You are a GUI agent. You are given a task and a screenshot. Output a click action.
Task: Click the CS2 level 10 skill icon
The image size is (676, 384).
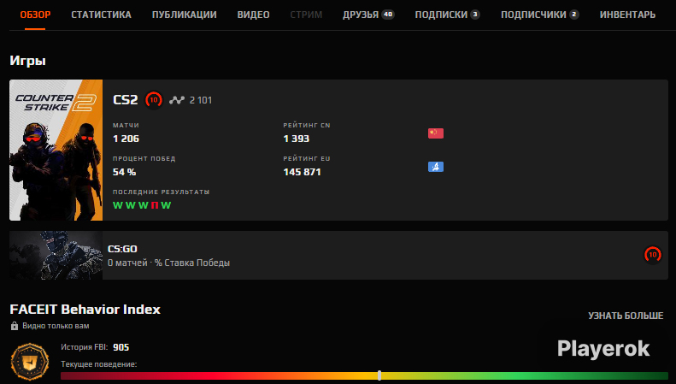pos(154,100)
